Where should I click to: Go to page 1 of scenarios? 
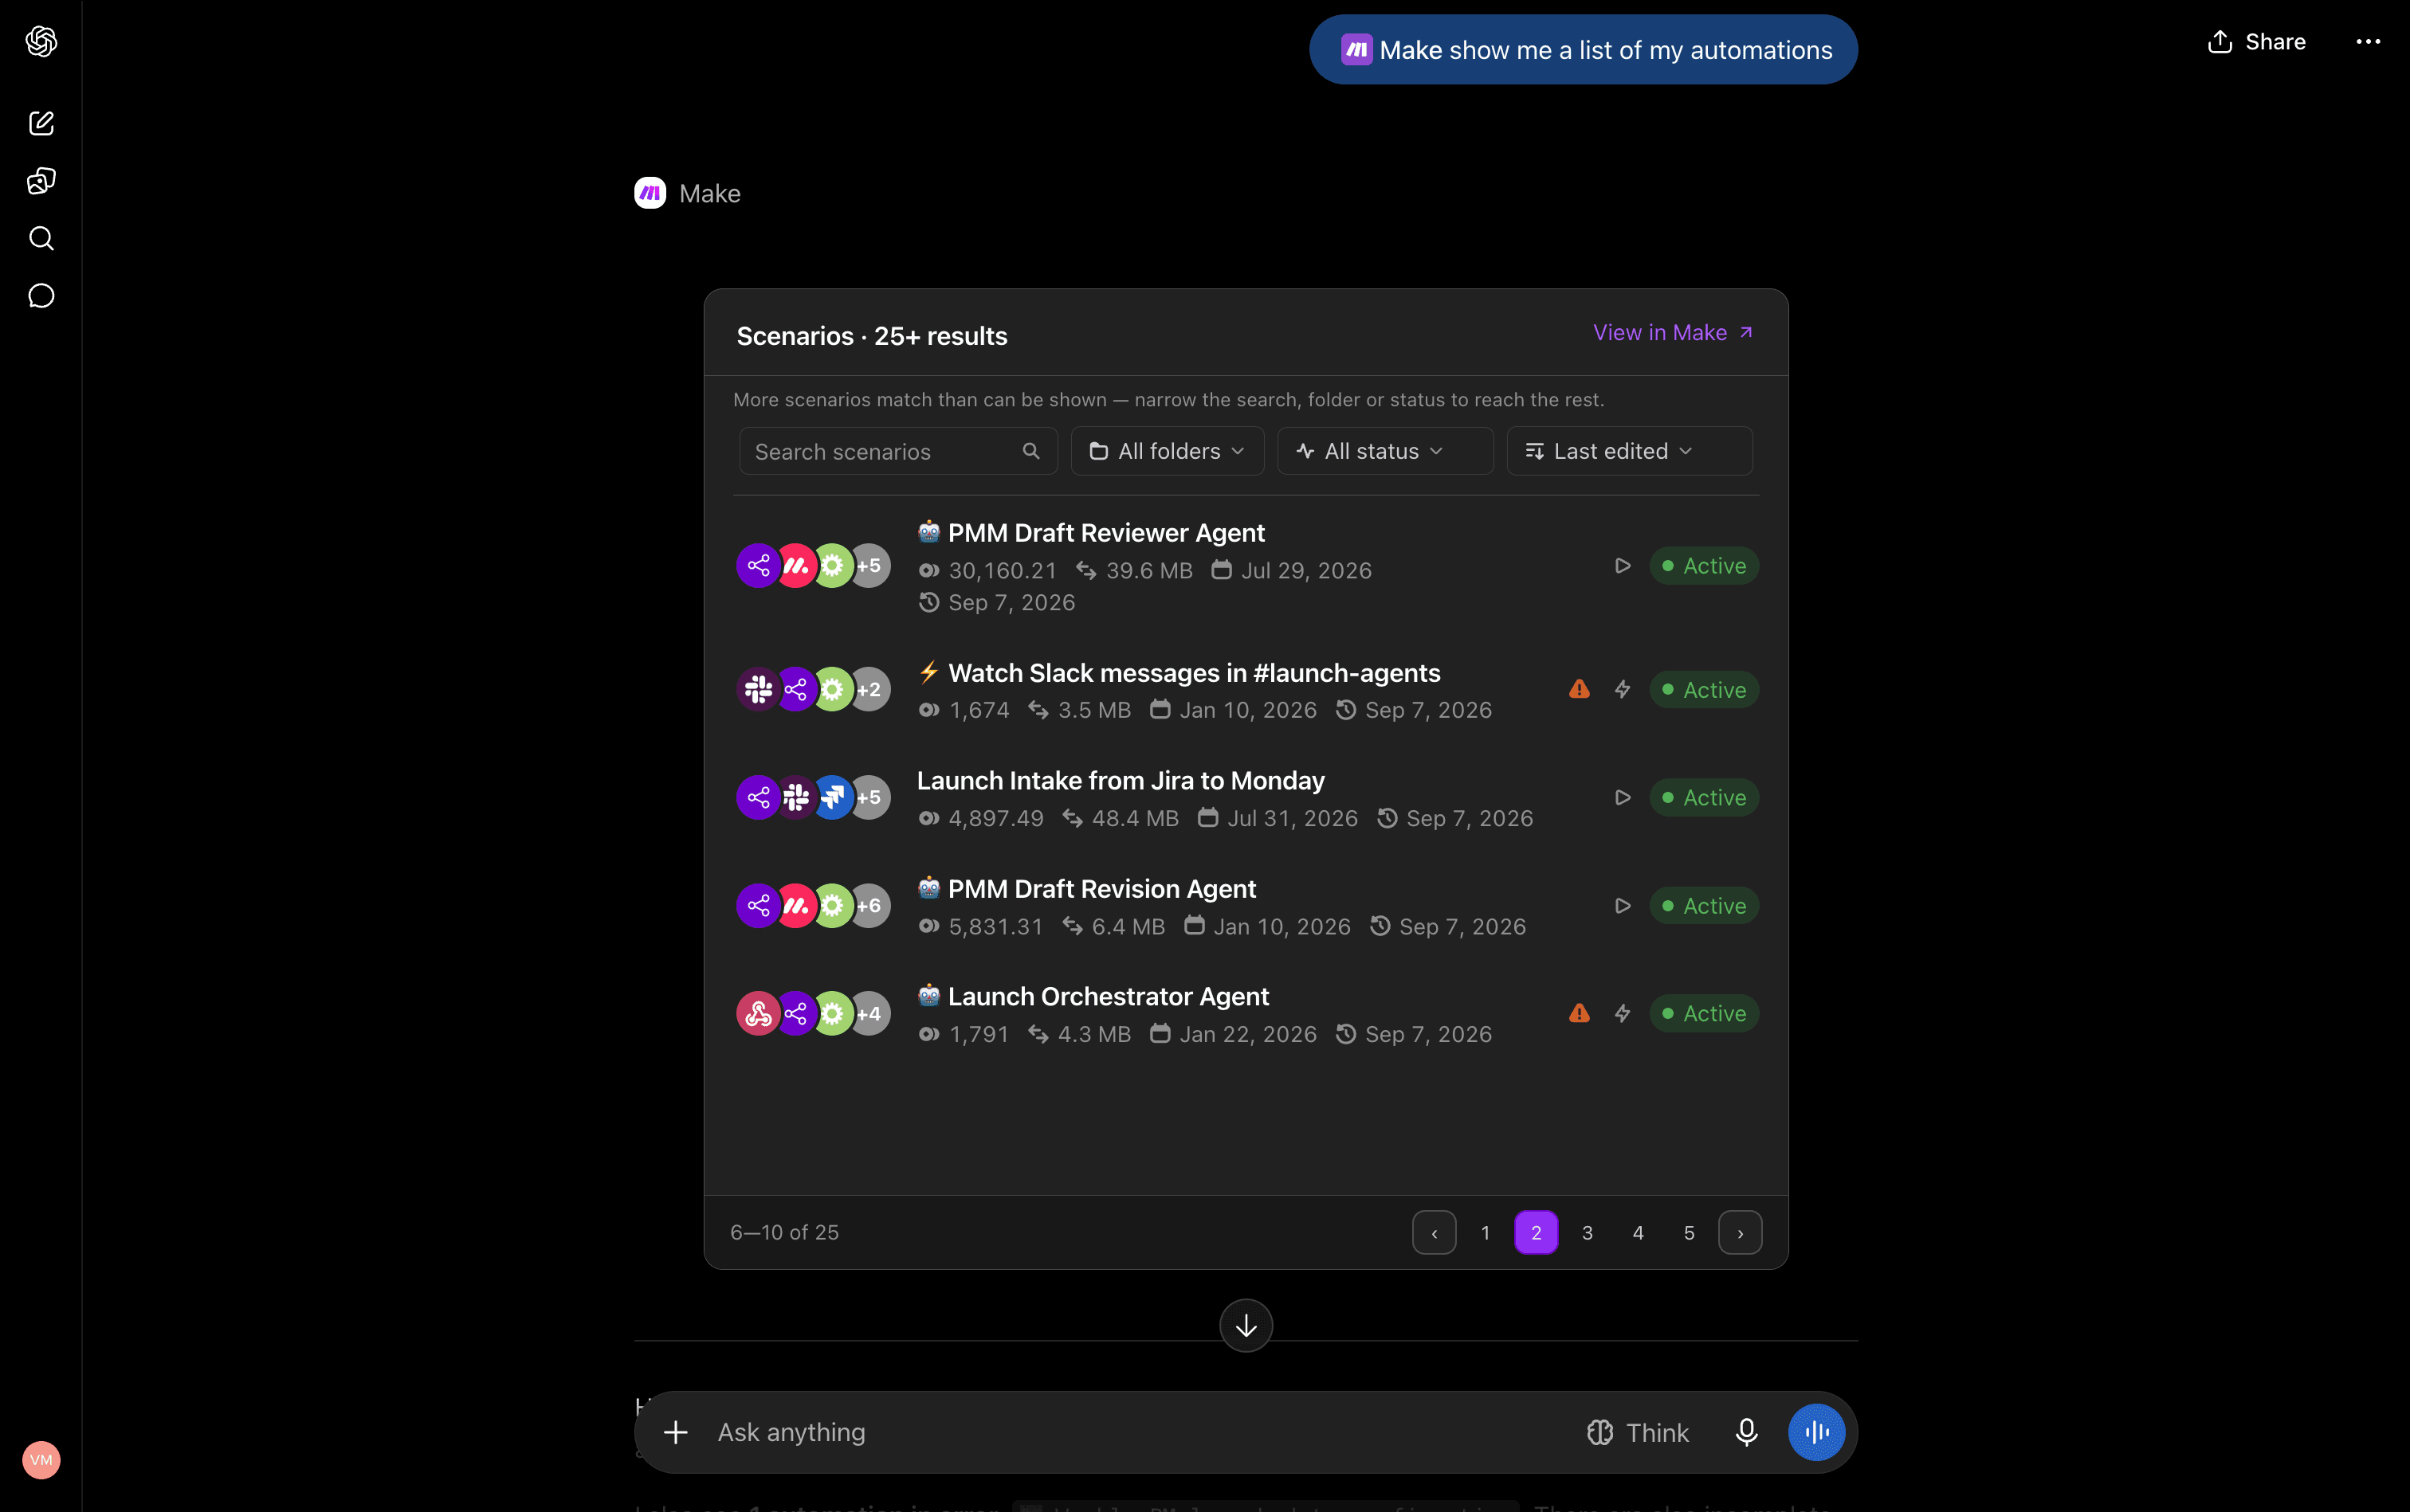coord(1486,1232)
